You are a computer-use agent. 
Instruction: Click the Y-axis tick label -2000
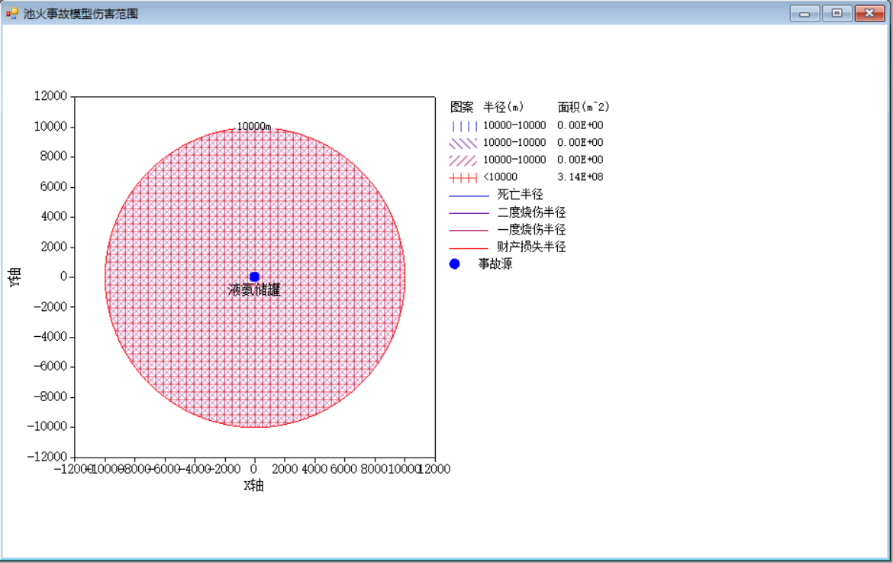(x=50, y=306)
